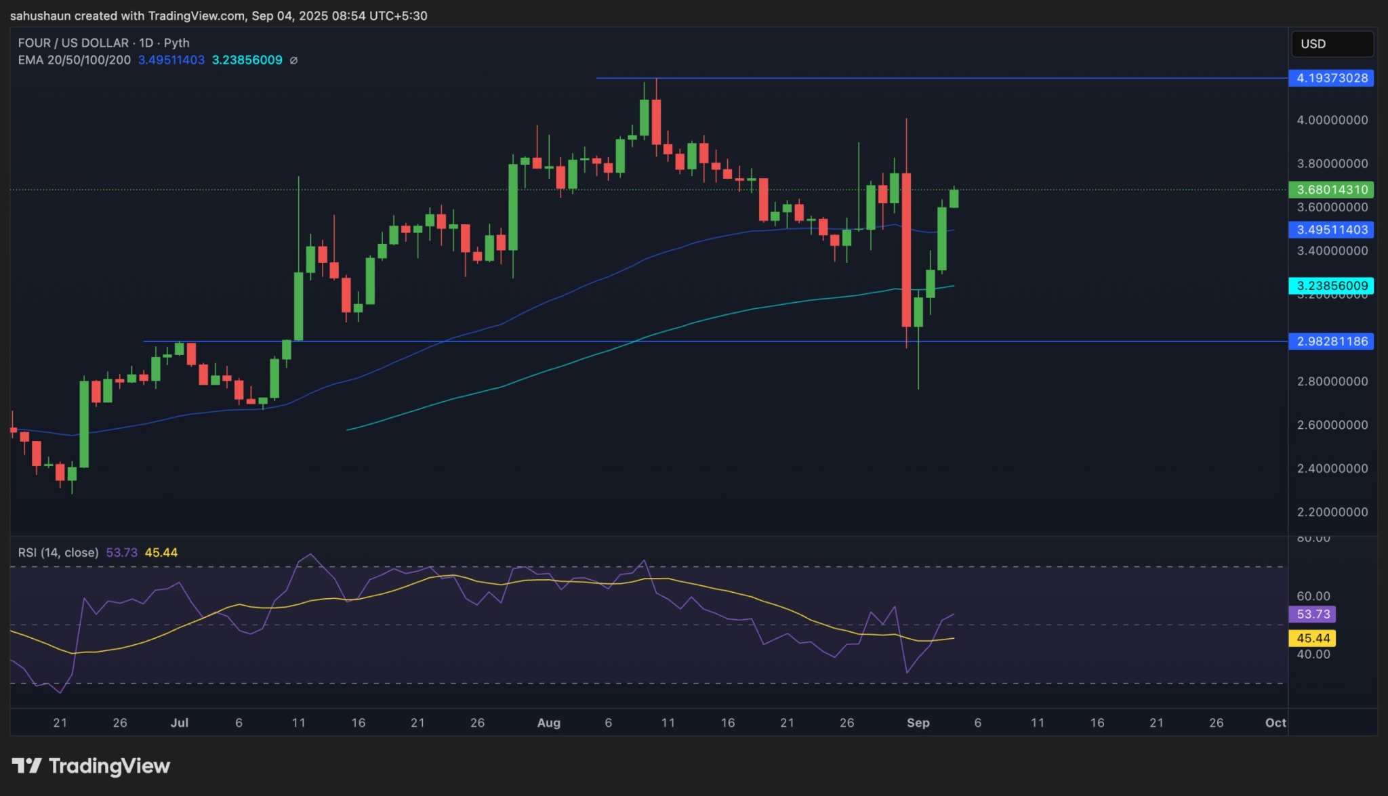The width and height of the screenshot is (1388, 796).
Task: Click the Sep label on the time axis
Action: pos(918,723)
